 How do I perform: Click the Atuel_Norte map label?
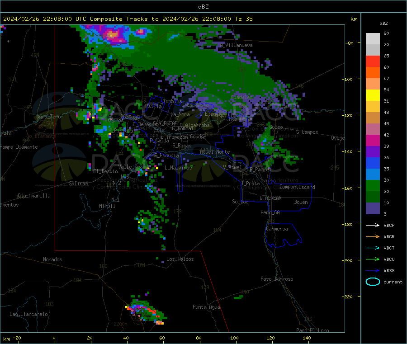tap(215, 152)
